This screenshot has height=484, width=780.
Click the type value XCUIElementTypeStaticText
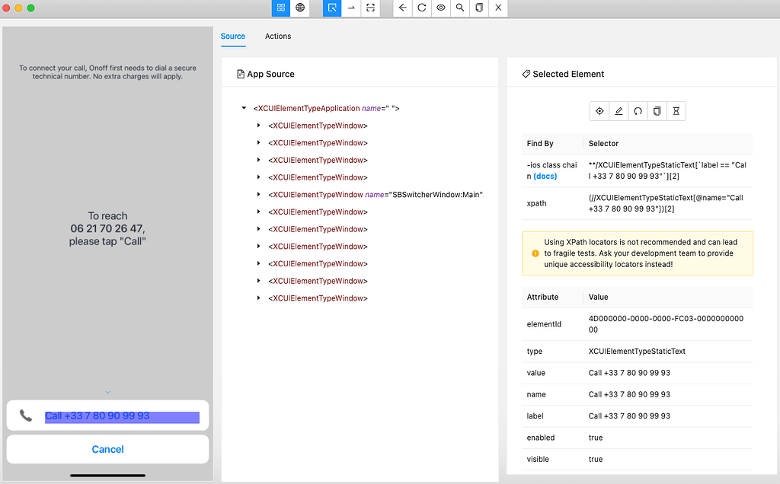tap(637, 352)
